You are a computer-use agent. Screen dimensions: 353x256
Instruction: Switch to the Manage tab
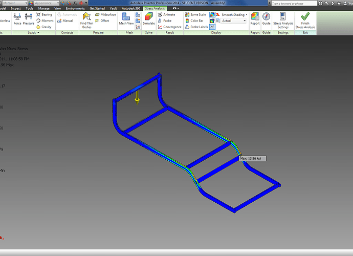click(43, 8)
